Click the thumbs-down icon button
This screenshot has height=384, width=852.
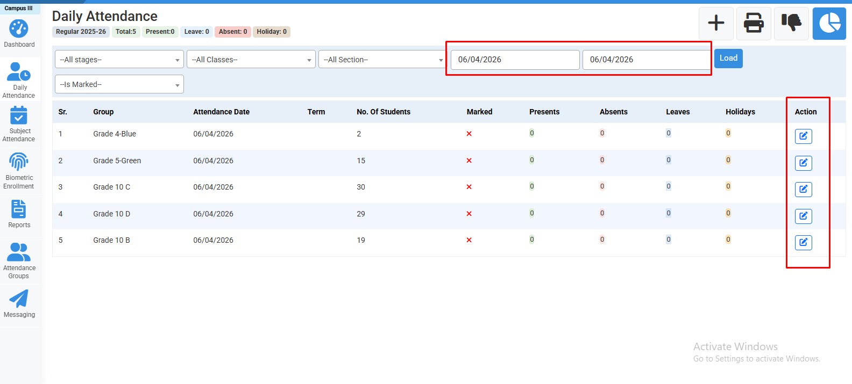coord(791,23)
